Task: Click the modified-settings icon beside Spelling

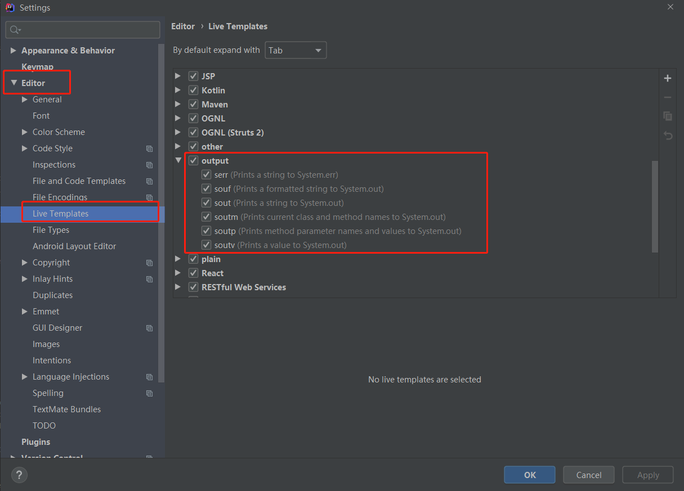Action: [149, 393]
